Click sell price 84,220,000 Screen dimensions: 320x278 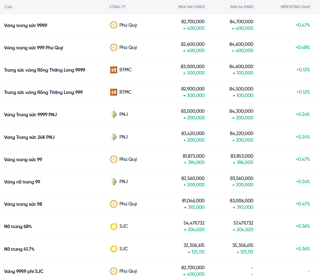coord(241,134)
